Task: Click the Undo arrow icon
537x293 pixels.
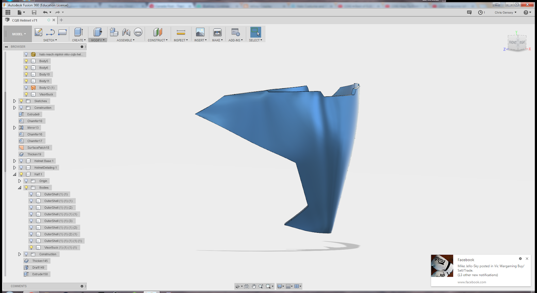Action: click(x=45, y=12)
